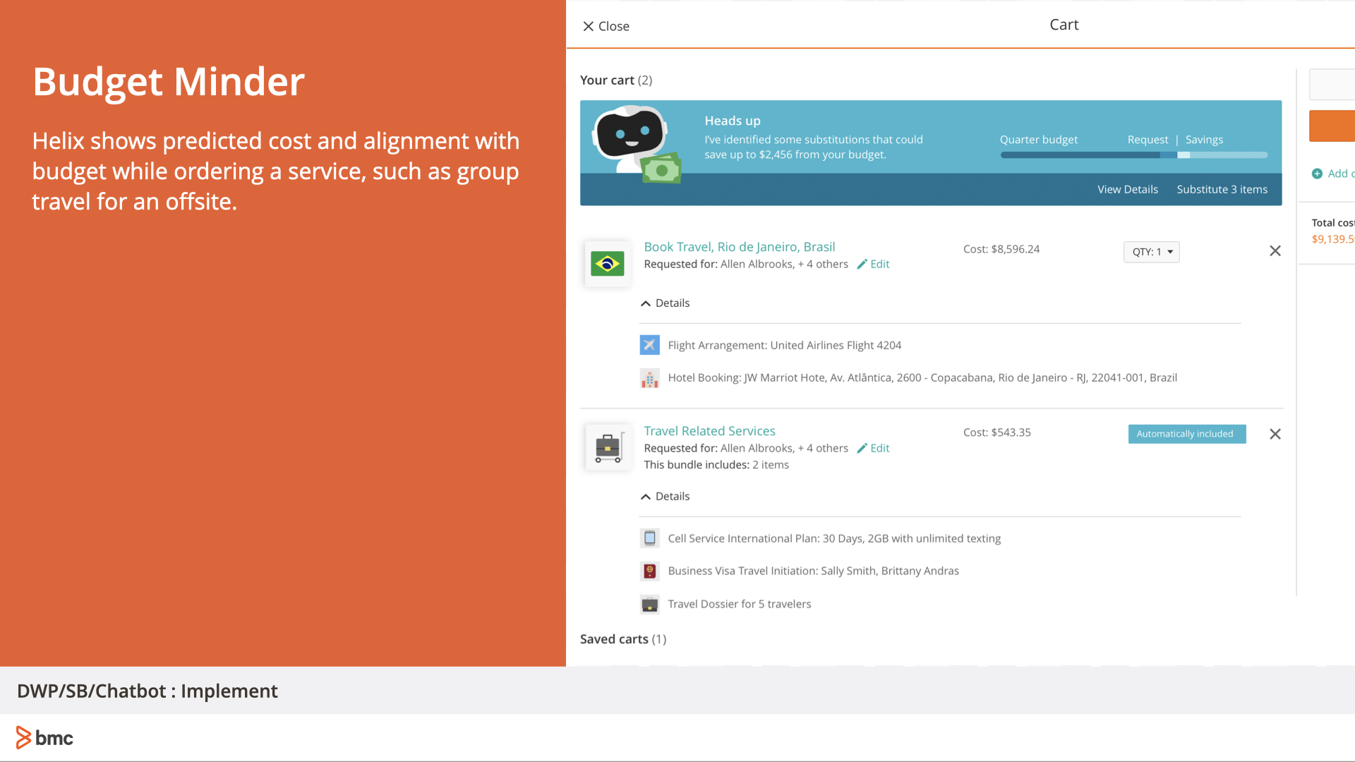Image resolution: width=1355 pixels, height=762 pixels.
Task: Click the Travel Related Services luggage icon
Action: [607, 447]
